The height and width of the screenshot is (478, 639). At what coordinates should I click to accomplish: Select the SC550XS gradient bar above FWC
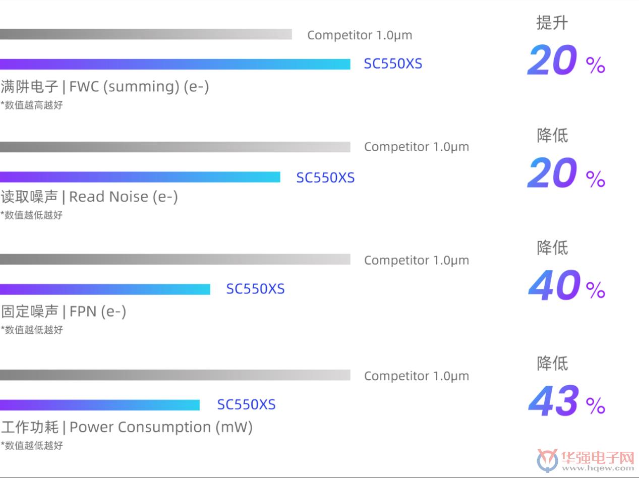click(x=175, y=64)
